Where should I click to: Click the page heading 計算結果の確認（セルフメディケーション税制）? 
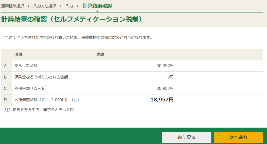71,19
